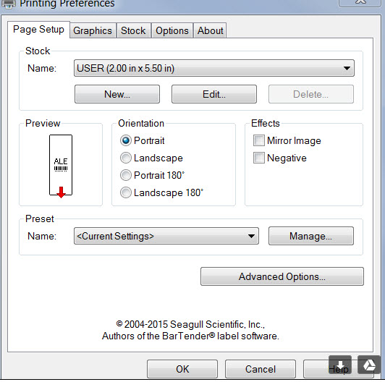This screenshot has height=382, width=385.
Task: Select the Portrait orientation radio button
Action: (126, 140)
